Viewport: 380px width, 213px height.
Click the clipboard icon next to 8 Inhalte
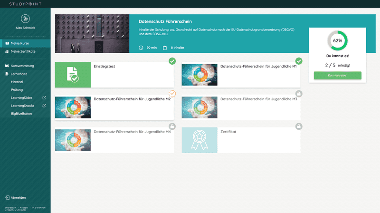point(165,48)
